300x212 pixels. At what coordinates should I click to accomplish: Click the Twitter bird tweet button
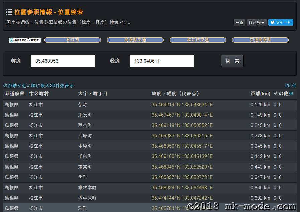[280, 22]
